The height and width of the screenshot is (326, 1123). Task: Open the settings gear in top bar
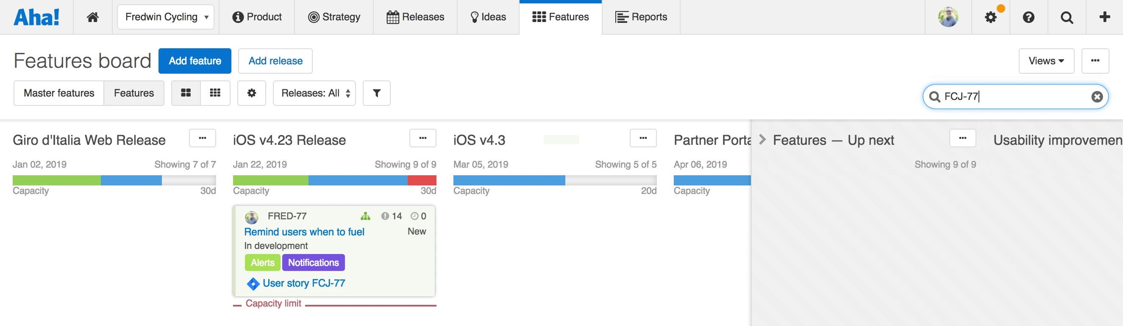tap(990, 17)
